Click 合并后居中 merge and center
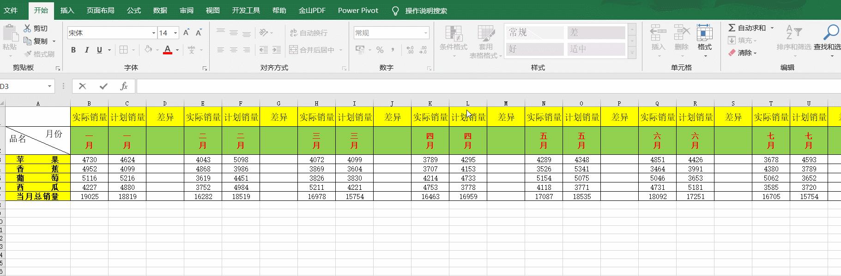This screenshot has height=276, width=841. coord(312,50)
